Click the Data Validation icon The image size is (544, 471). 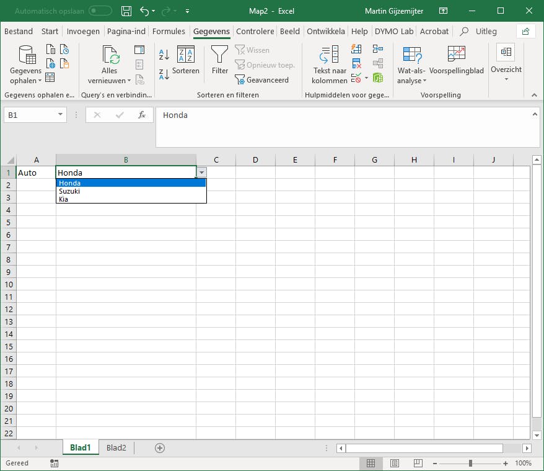point(356,78)
